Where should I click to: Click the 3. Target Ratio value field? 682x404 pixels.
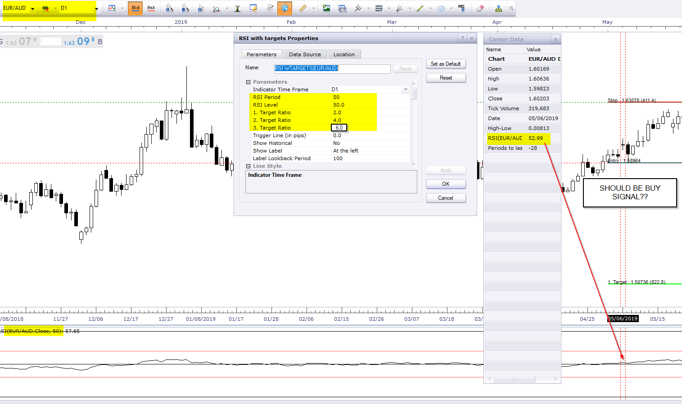tap(339, 128)
